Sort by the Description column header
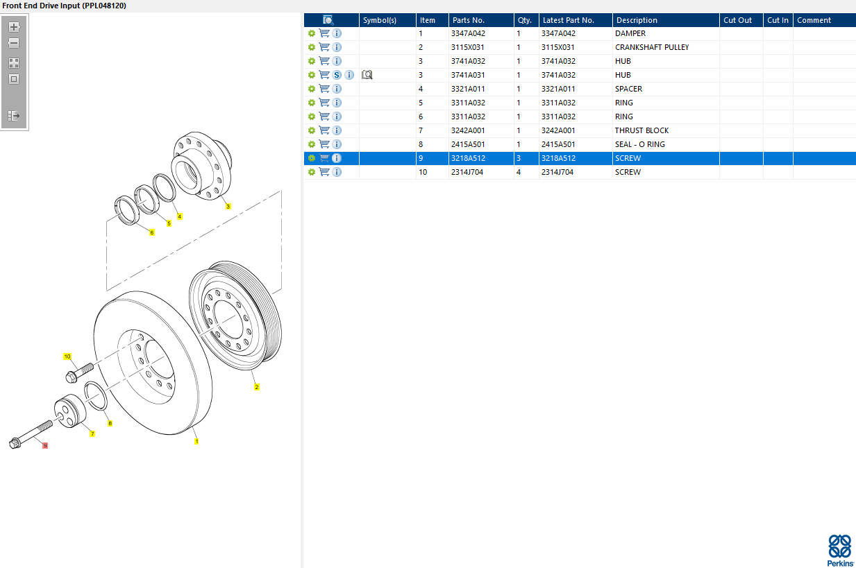The width and height of the screenshot is (856, 568). (x=666, y=20)
